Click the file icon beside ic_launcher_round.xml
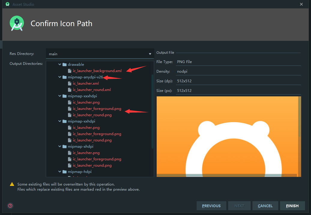The width and height of the screenshot is (311, 215). (70, 90)
